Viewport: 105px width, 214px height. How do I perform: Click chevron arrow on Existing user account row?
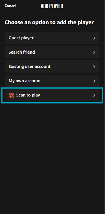tap(94, 66)
